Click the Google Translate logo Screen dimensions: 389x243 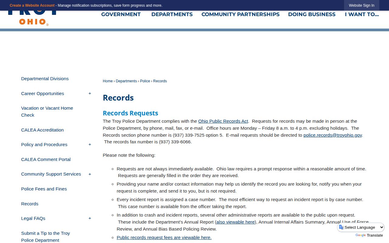click(x=360, y=235)
